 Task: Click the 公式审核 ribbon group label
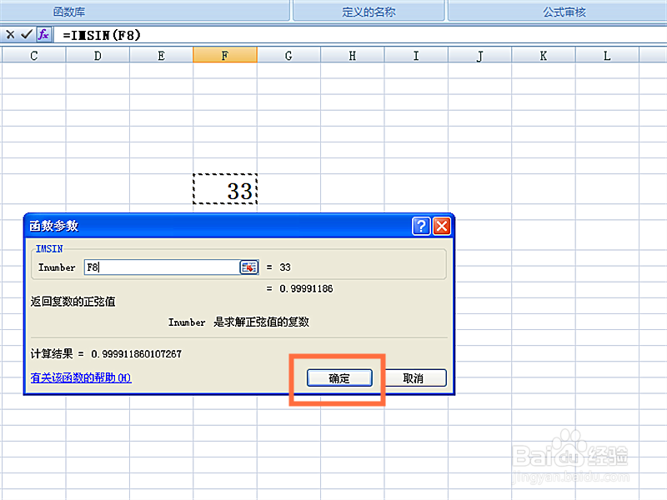tap(564, 12)
